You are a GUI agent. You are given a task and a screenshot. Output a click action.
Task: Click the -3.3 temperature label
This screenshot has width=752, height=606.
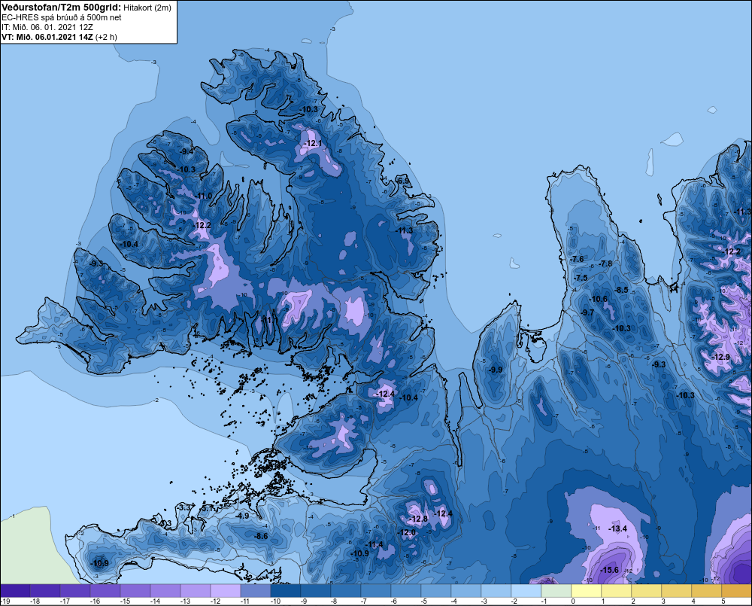point(185,507)
